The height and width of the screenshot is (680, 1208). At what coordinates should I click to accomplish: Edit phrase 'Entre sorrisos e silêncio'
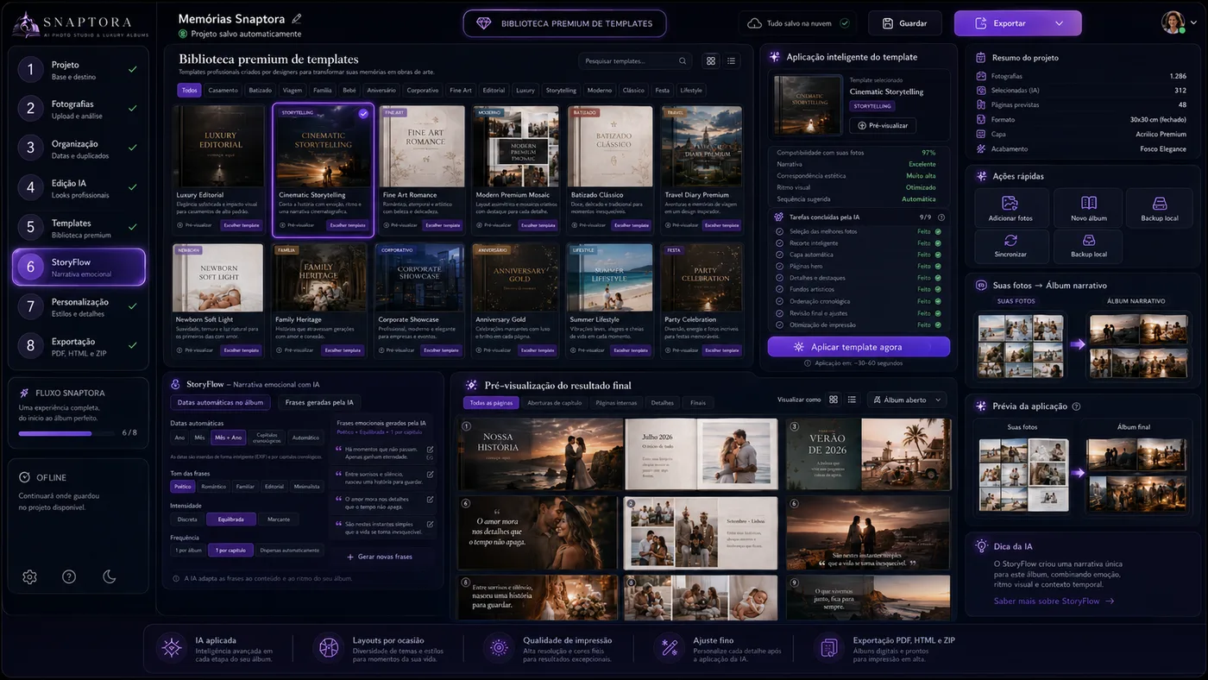tap(431, 475)
